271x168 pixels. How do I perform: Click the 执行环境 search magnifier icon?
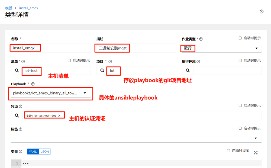coord(187,71)
